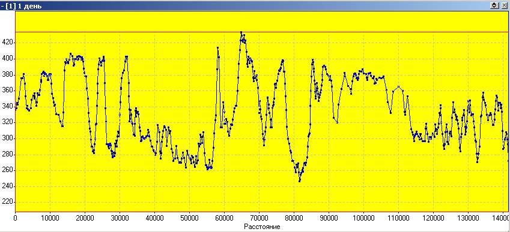Click the lowest valley point near 82000

pyautogui.click(x=300, y=180)
